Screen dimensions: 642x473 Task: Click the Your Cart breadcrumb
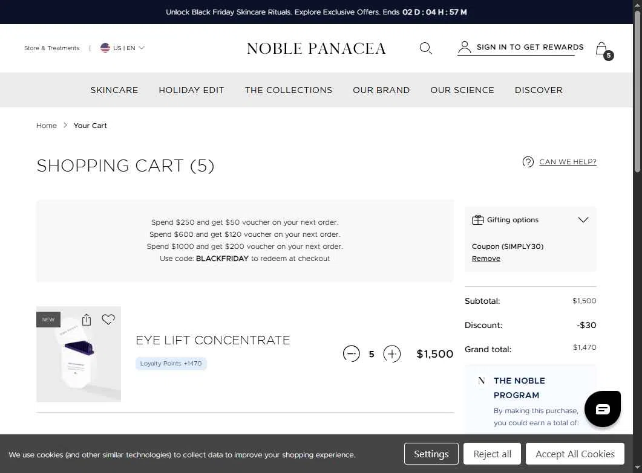(90, 126)
